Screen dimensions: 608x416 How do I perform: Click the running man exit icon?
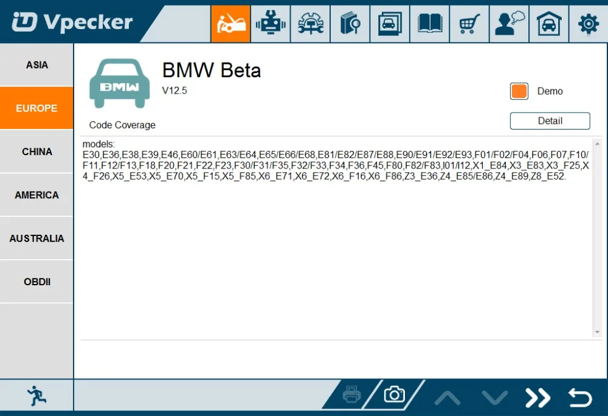coord(36,396)
